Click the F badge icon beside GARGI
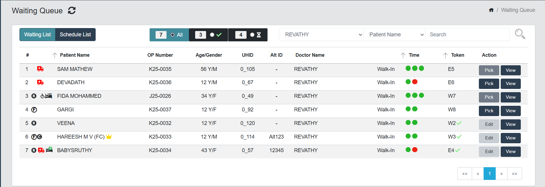The width and height of the screenshot is (545, 187). tap(34, 110)
